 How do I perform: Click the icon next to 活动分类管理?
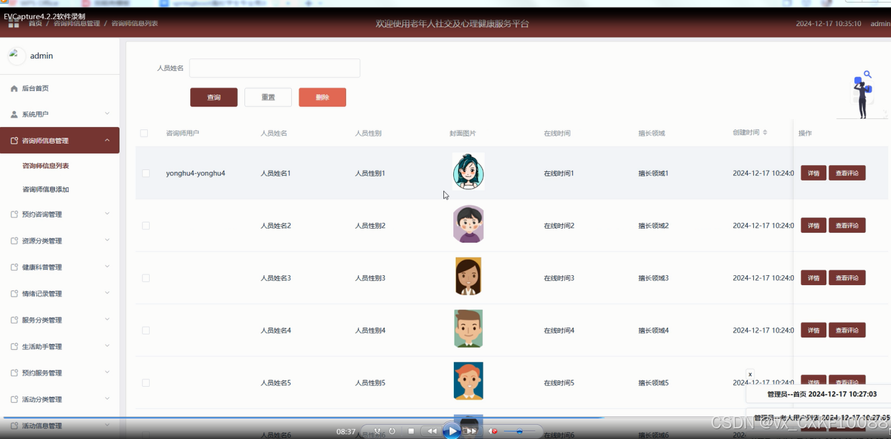14,400
